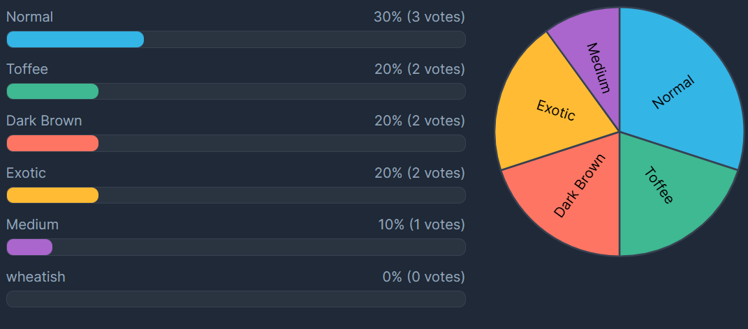Click the purple Medium progress bar fill
This screenshot has width=748, height=329.
click(29, 247)
